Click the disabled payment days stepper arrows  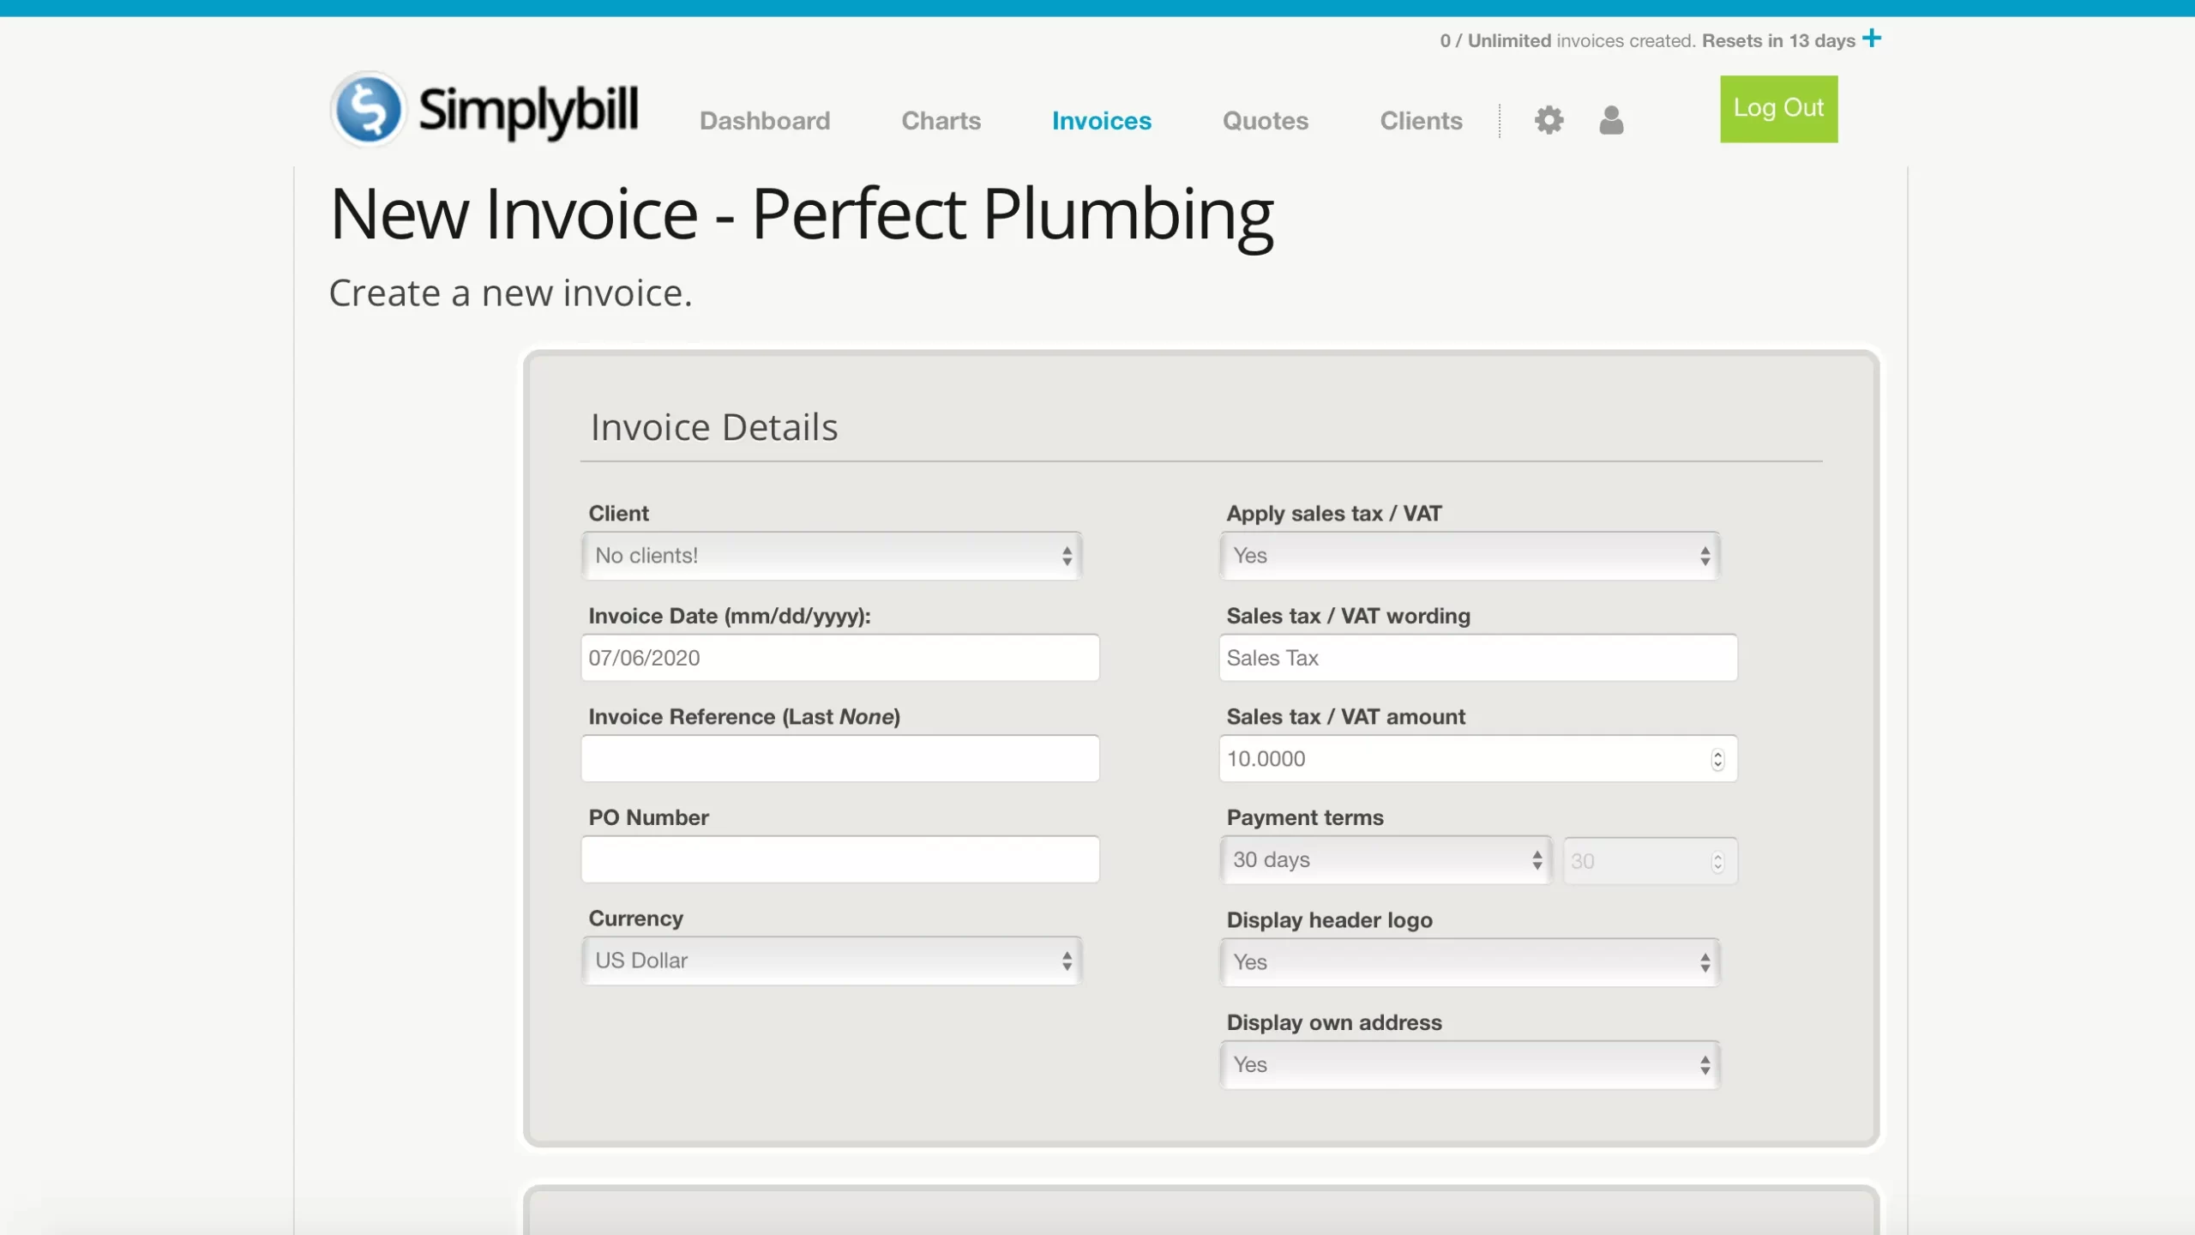pos(1717,861)
